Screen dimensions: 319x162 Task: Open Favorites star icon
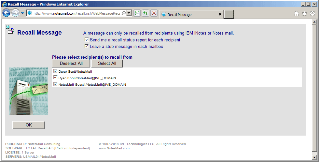click(304, 14)
